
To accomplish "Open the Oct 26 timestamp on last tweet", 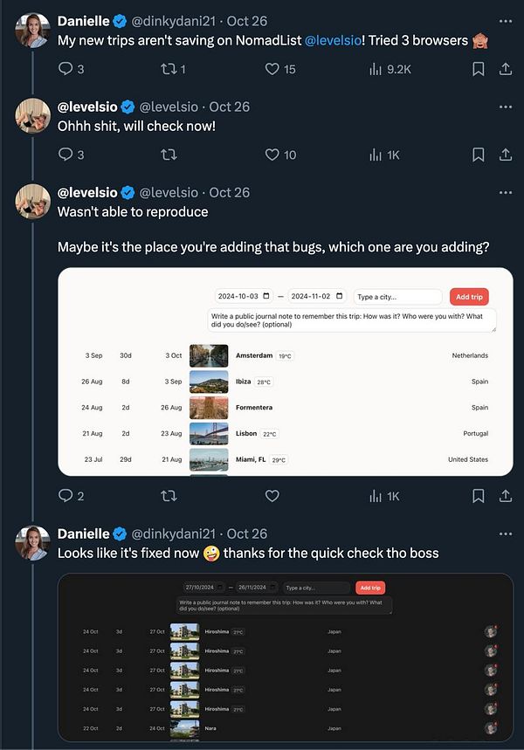I will (x=247, y=533).
